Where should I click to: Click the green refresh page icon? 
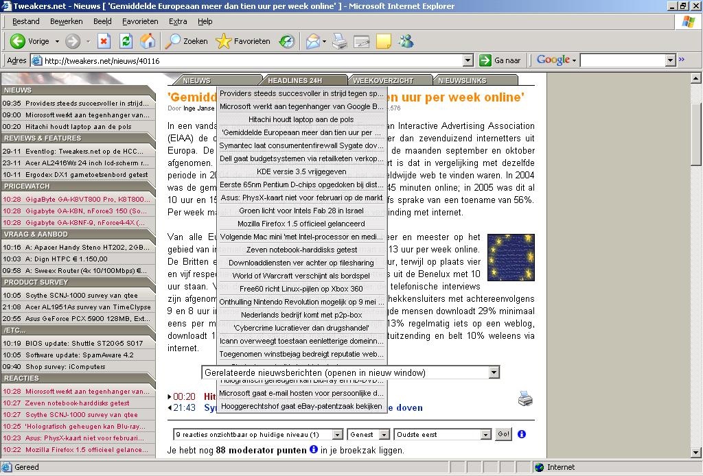pos(126,41)
